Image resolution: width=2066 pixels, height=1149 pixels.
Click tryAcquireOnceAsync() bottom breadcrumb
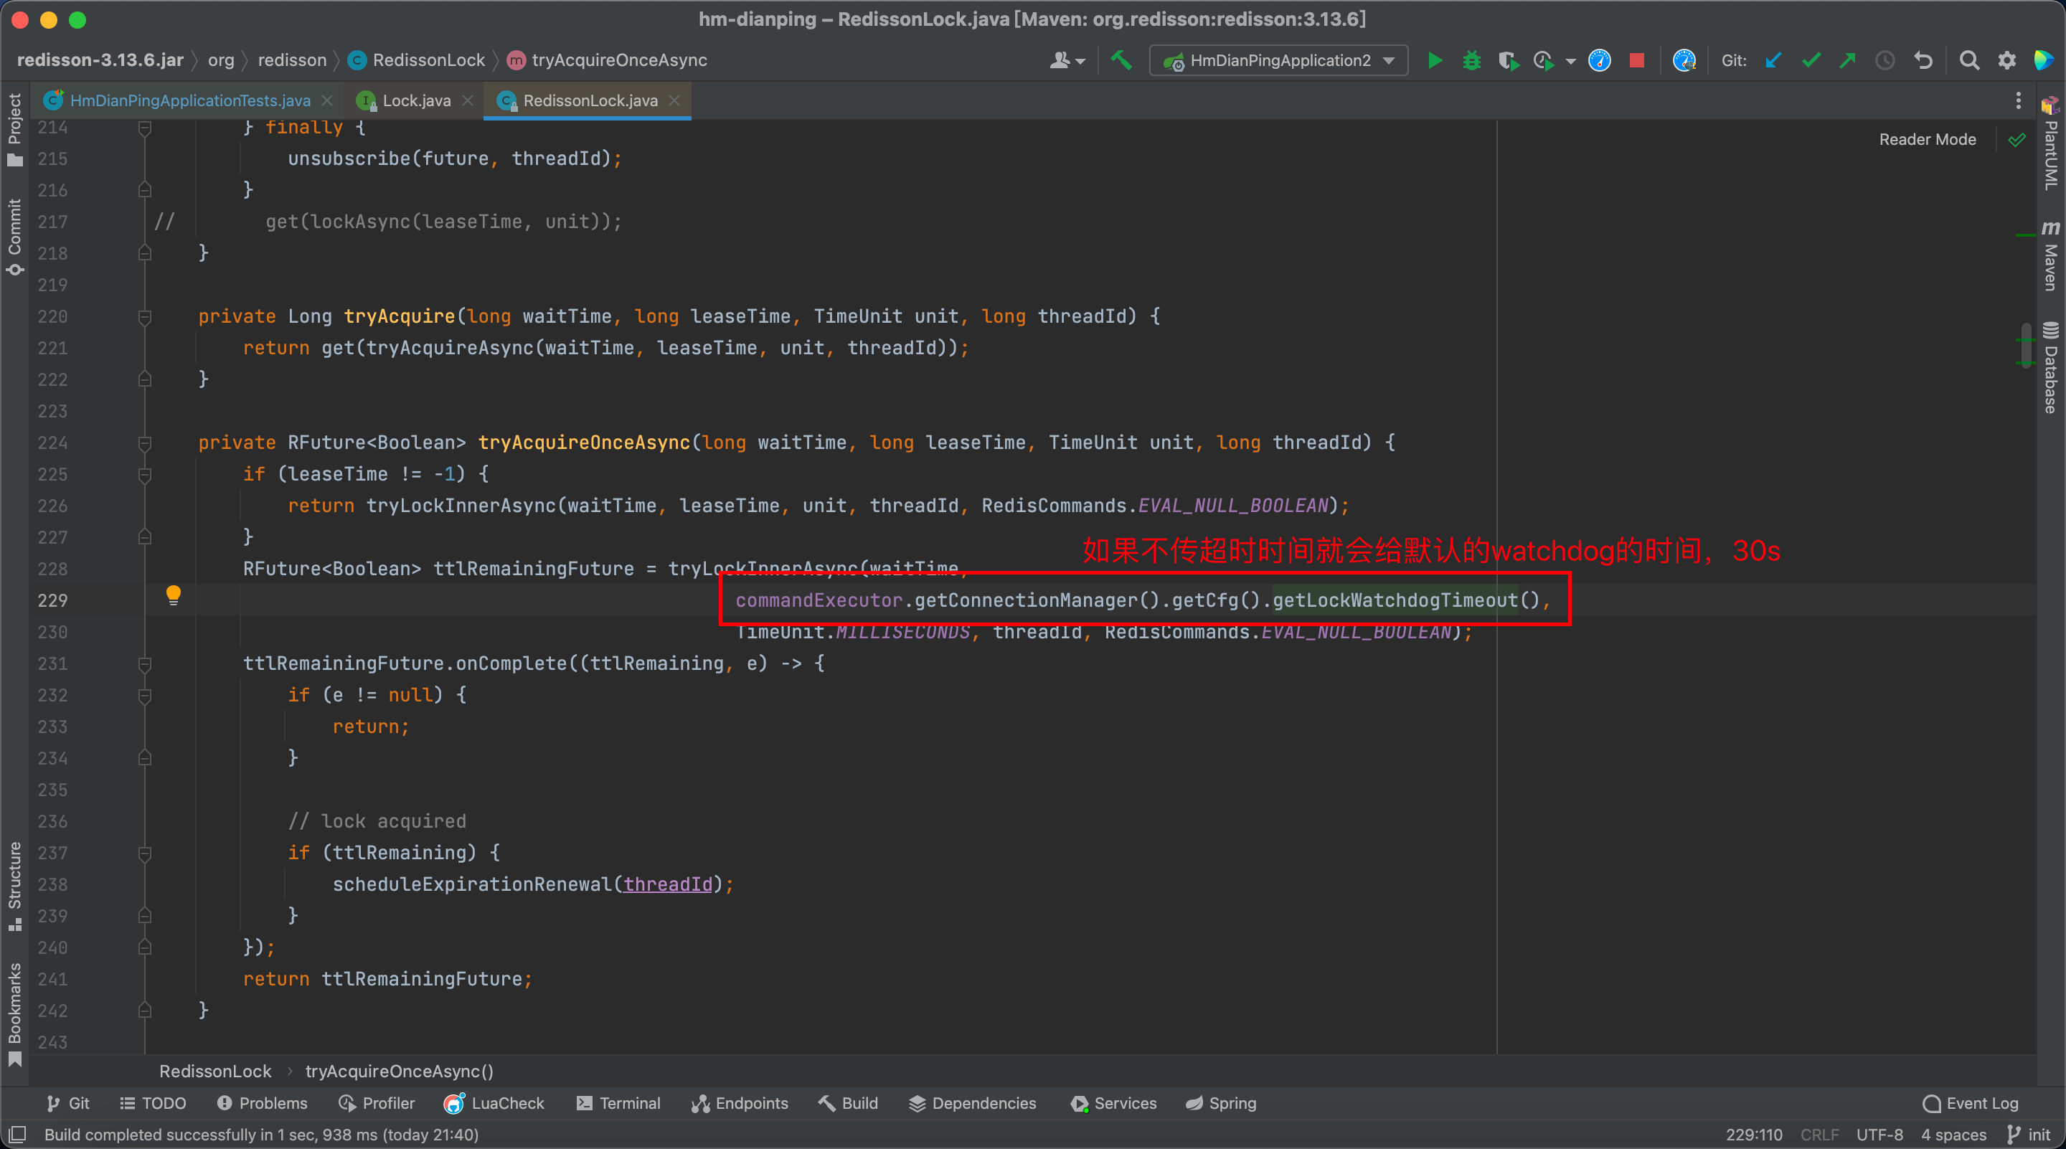pos(400,1072)
